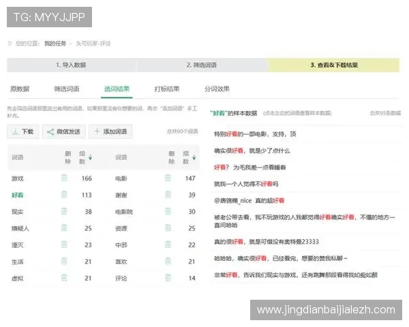Select the word 游戏 in list
Image resolution: width=409 pixels, height=327 pixels.
pyautogui.click(x=18, y=178)
